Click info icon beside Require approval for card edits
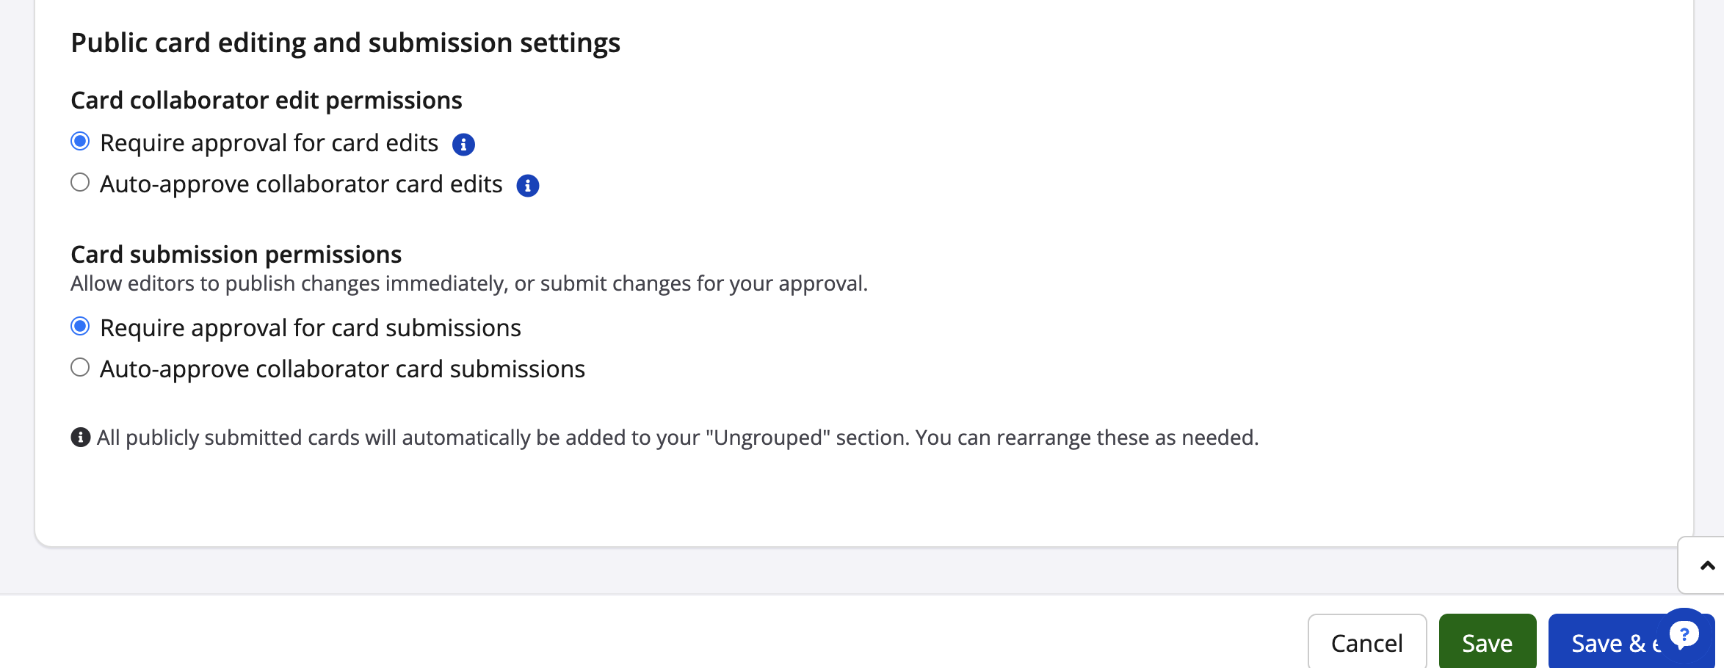Screen dimensions: 1724x668 (x=463, y=145)
